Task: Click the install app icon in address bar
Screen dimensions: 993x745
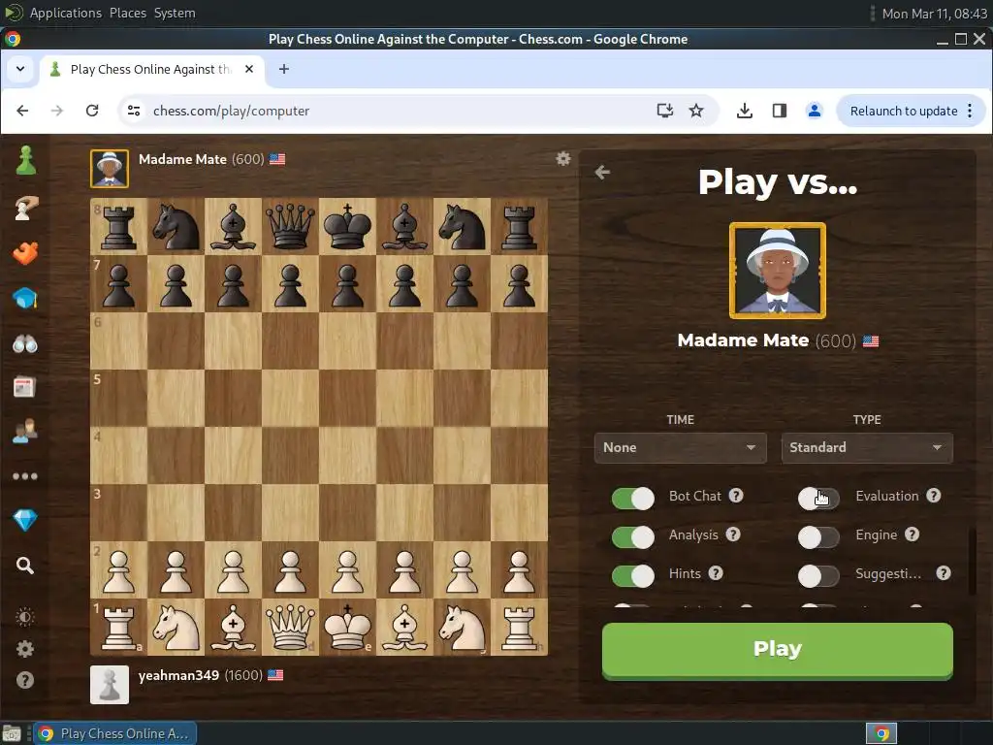Action: click(x=664, y=111)
